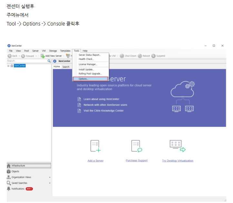Image resolution: width=233 pixels, height=203 pixels.
Task: Select Install Update menu entry
Action: [x=91, y=69]
